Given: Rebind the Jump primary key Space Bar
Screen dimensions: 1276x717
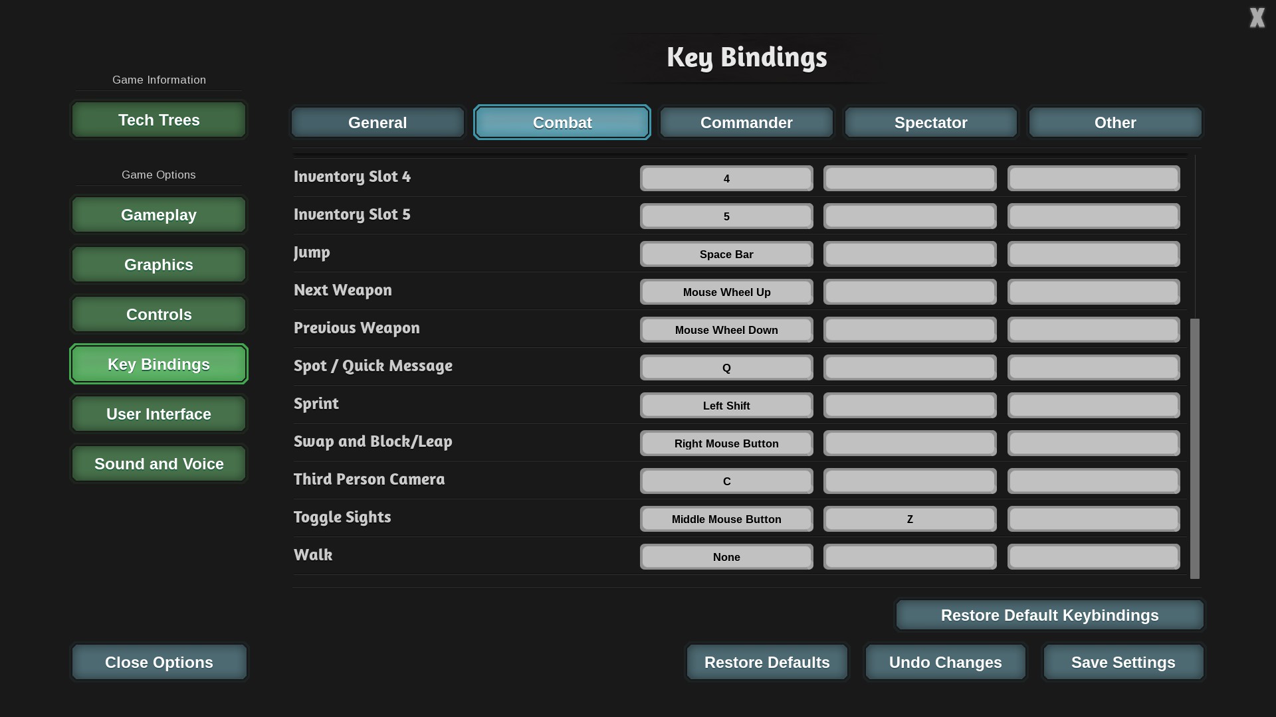Looking at the screenshot, I should (x=726, y=254).
